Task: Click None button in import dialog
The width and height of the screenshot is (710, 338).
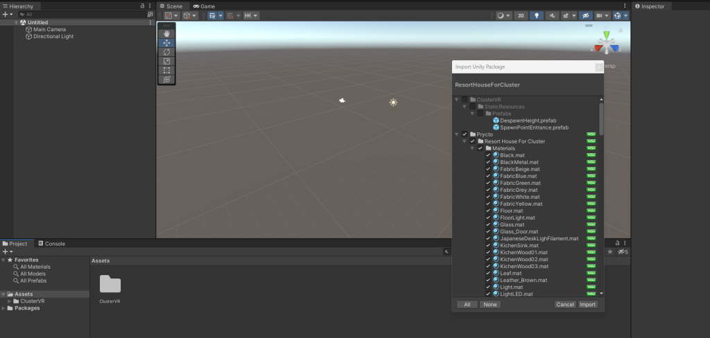Action: coord(490,305)
